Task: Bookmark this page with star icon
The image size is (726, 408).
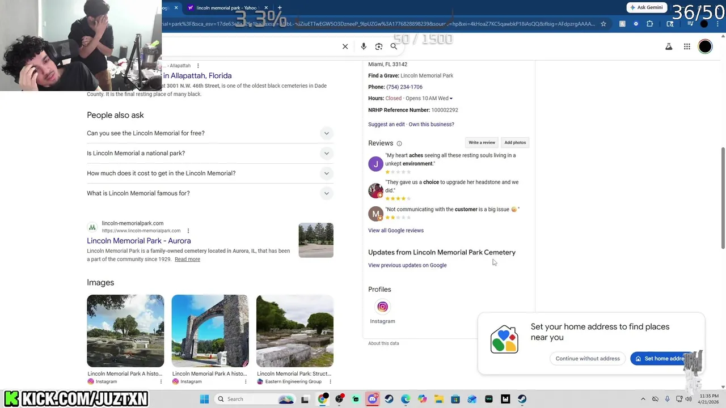Action: [x=603, y=24]
